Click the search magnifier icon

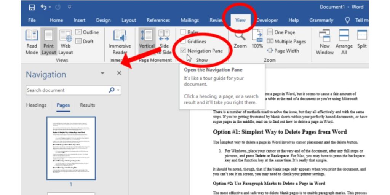(112, 90)
